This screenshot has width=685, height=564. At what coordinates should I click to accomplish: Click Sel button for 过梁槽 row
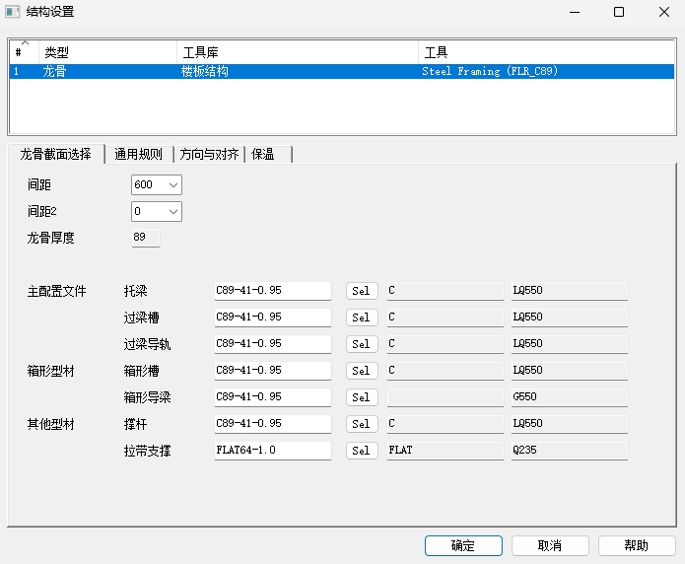point(362,317)
